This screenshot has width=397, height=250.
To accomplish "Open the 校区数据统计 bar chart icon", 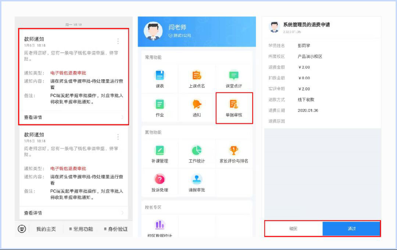I will pyautogui.click(x=160, y=225).
